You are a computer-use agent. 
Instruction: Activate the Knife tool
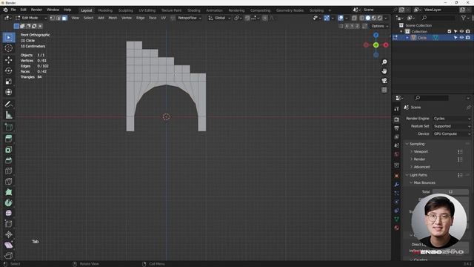(x=8, y=181)
